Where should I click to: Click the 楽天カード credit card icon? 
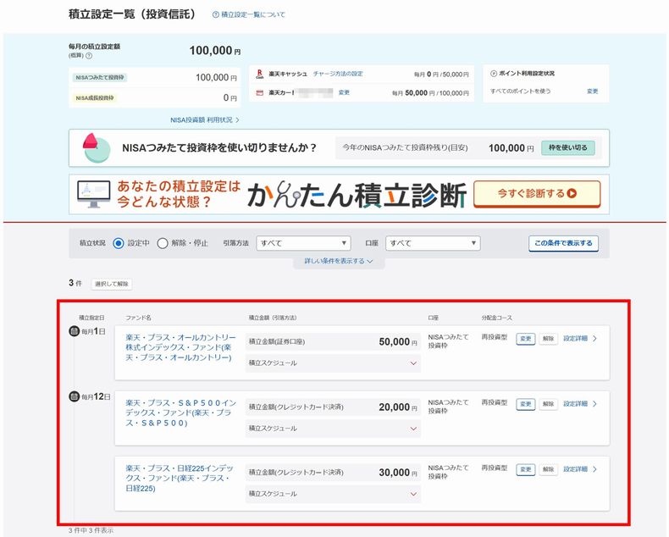coord(259,92)
